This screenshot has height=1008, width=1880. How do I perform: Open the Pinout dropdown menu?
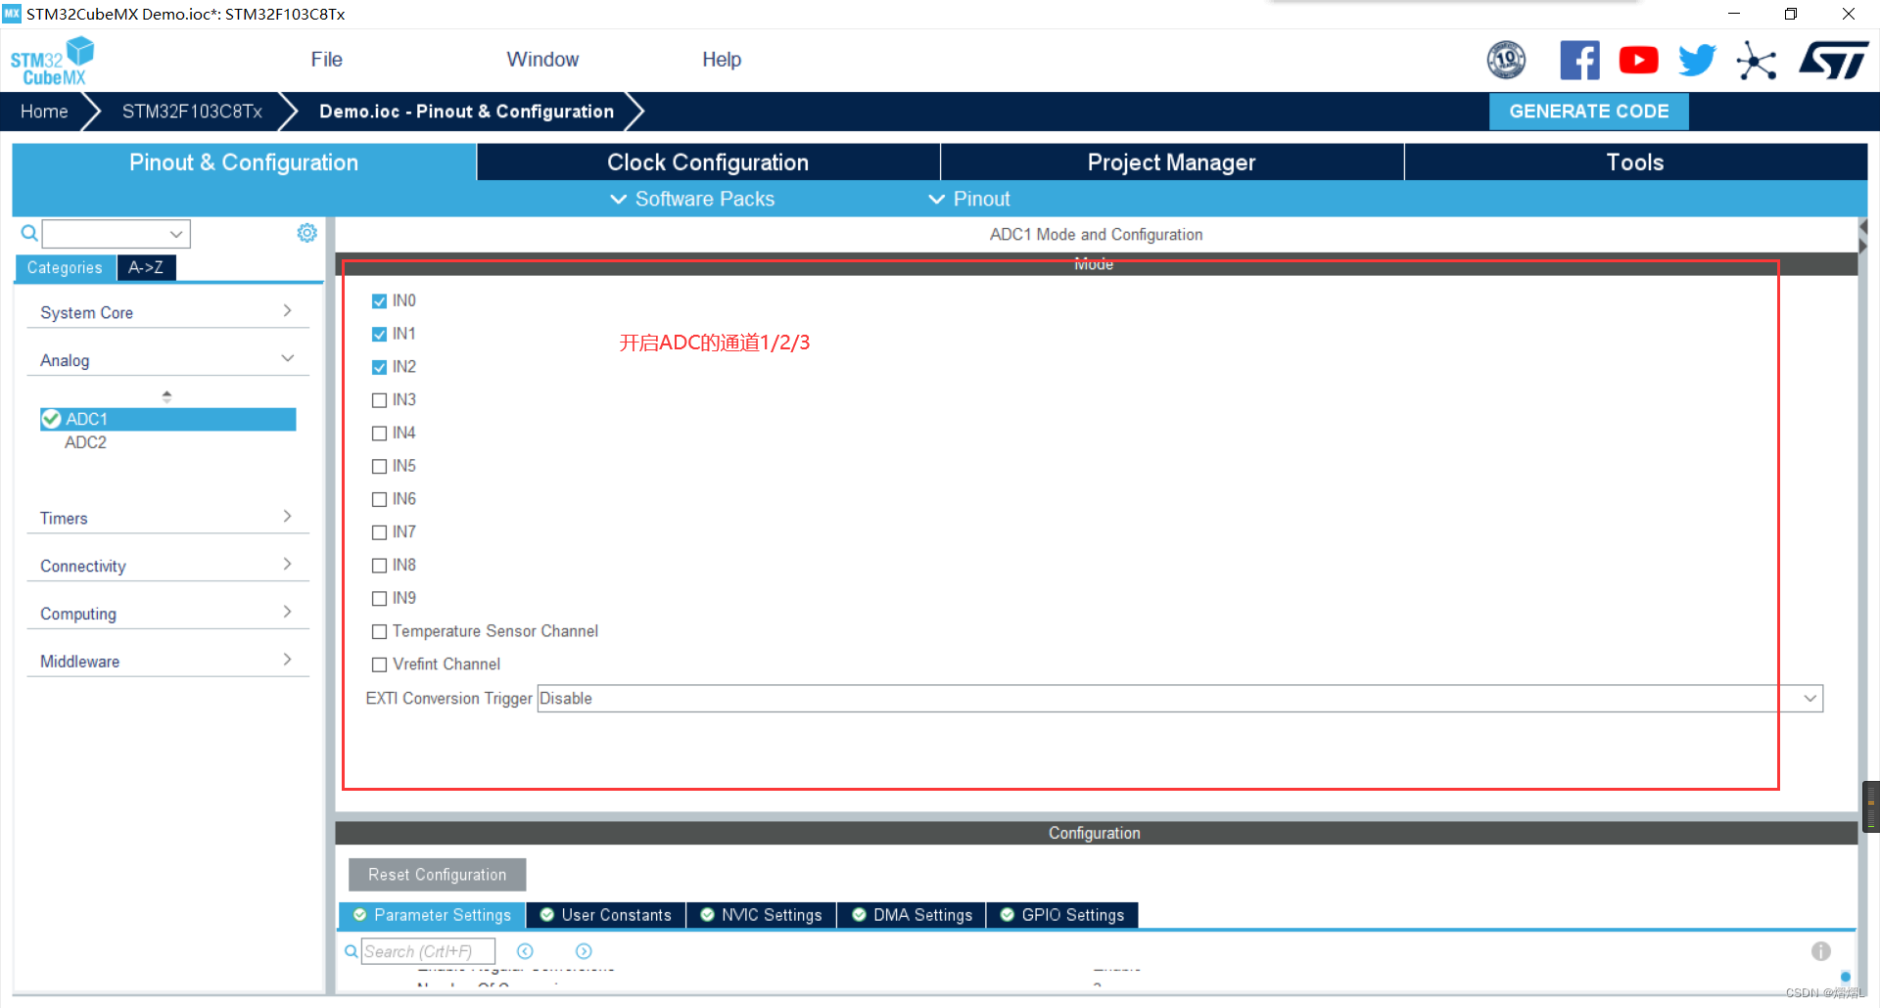968,199
